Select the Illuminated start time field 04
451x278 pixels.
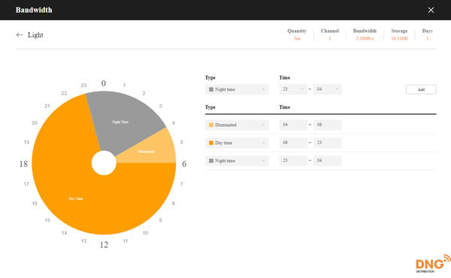point(293,124)
